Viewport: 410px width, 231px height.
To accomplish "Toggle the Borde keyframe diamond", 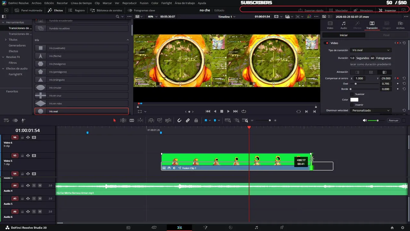I will [398, 89].
